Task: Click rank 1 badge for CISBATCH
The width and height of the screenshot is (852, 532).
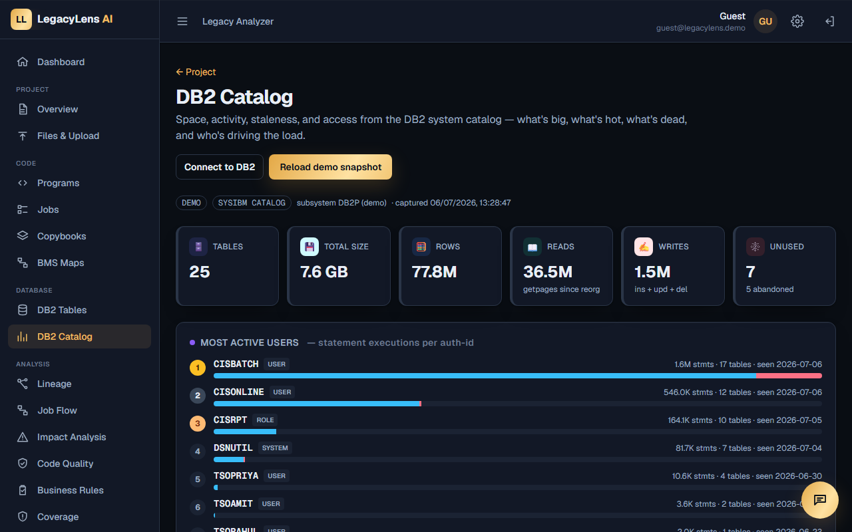Action: pos(198,368)
